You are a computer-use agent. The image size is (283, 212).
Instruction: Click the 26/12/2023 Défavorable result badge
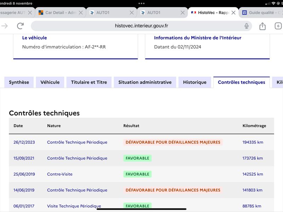173,142
